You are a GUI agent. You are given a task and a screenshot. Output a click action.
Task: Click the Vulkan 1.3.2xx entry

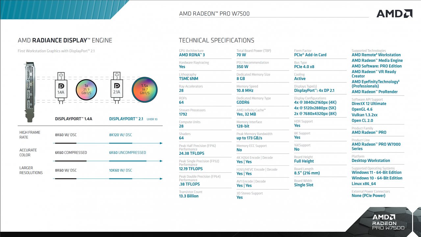pos(364,115)
